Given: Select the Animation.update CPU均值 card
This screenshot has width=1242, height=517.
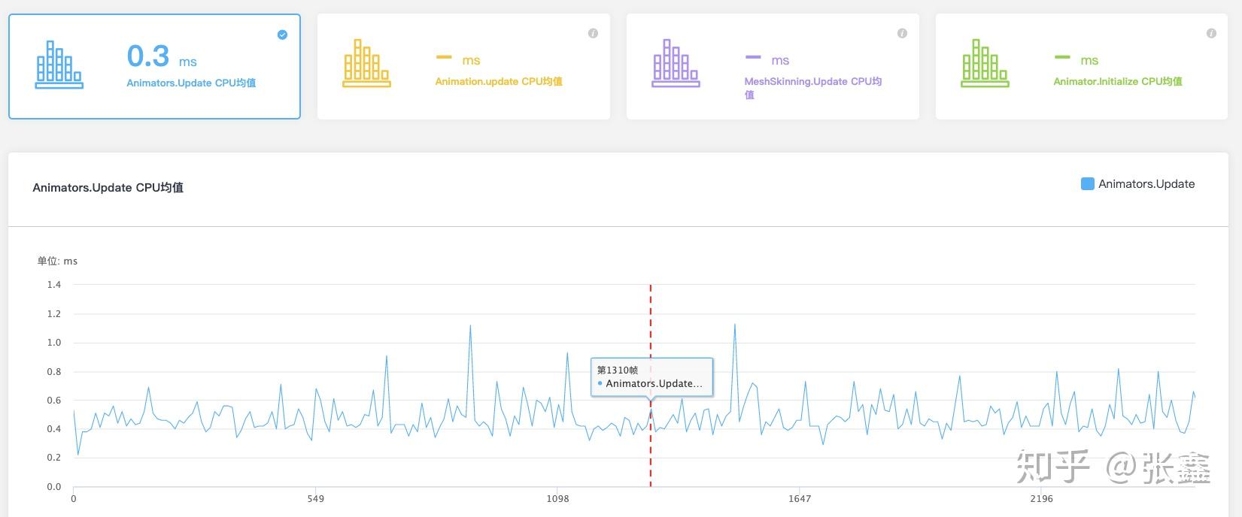Looking at the screenshot, I should coord(463,66).
